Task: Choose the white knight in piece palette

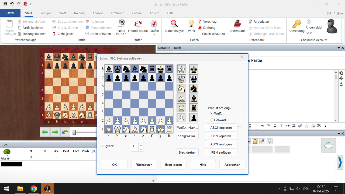Action: pyautogui.click(x=181, y=89)
